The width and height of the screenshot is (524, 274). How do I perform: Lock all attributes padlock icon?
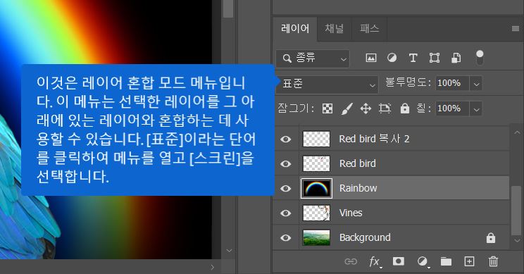(x=405, y=108)
